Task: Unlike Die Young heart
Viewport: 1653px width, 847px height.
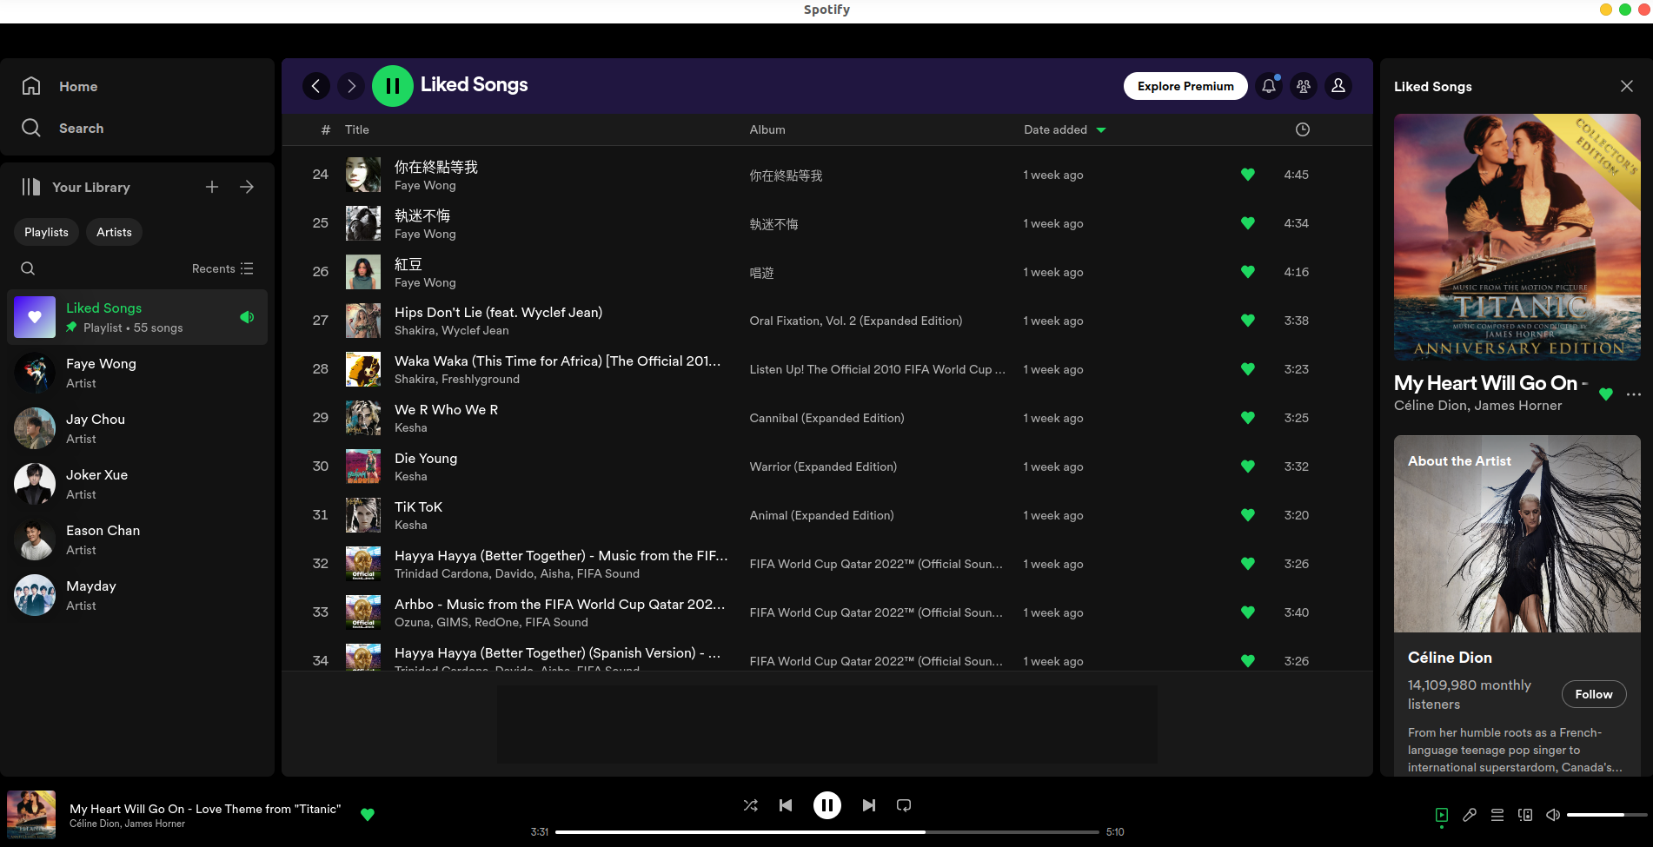Action: pyautogui.click(x=1248, y=467)
